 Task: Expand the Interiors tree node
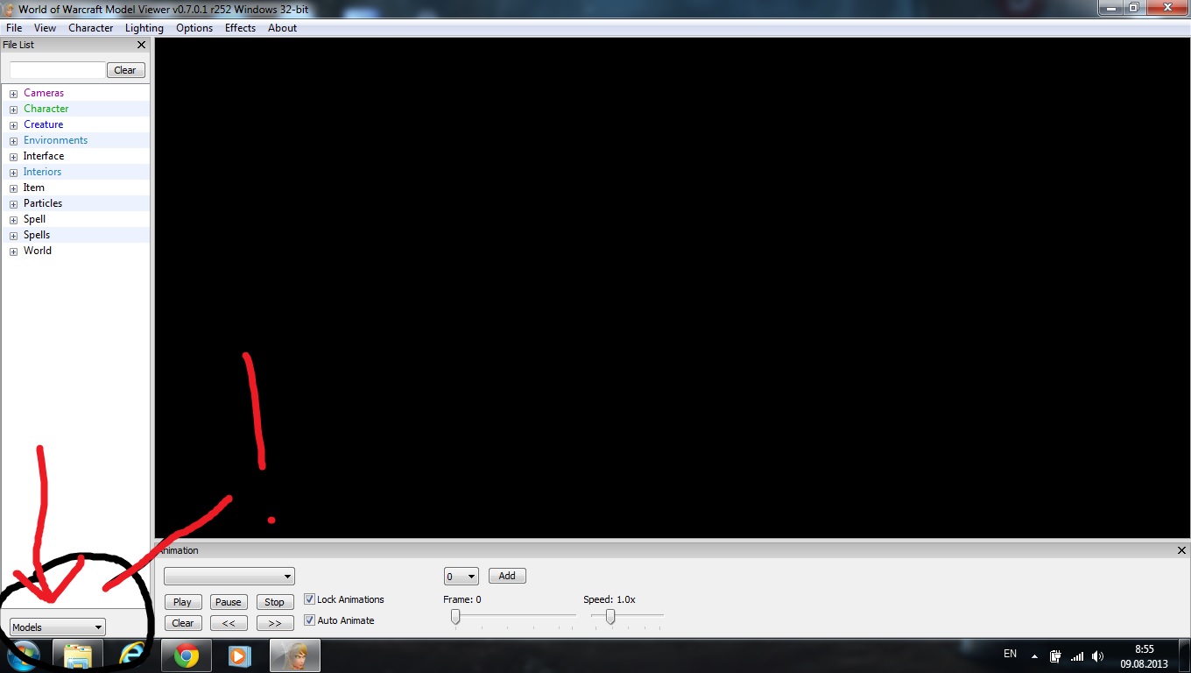point(14,173)
